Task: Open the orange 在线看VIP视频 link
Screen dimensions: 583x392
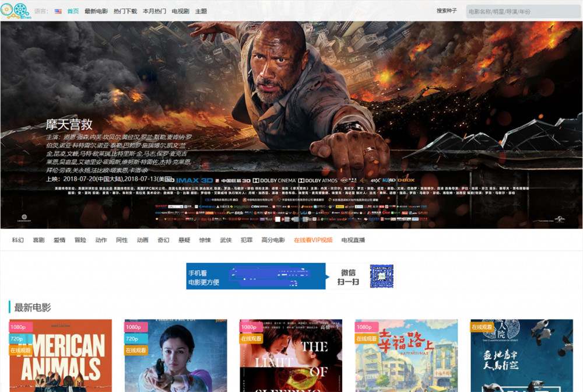Action: (313, 240)
